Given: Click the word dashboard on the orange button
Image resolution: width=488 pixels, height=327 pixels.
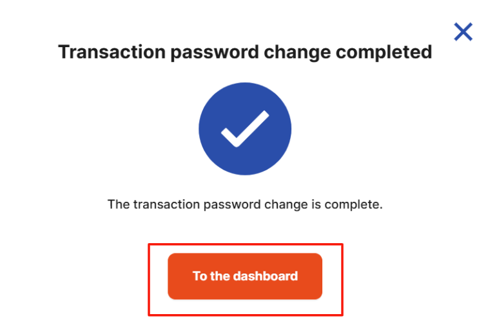Looking at the screenshot, I should point(266,276).
